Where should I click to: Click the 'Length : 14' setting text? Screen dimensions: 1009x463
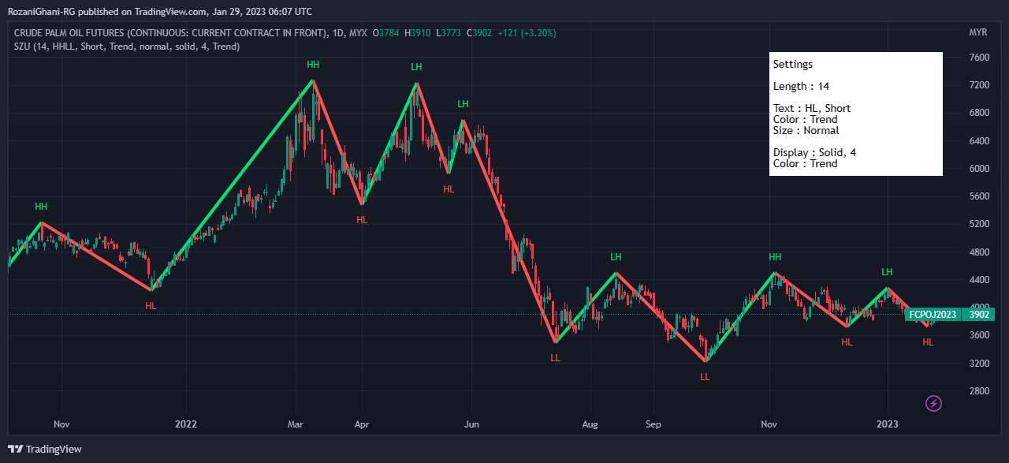pyautogui.click(x=801, y=86)
